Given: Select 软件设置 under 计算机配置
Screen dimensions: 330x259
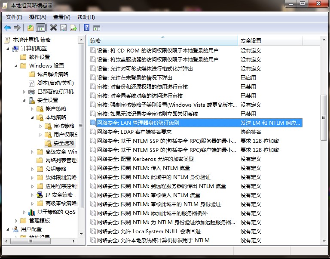Looking at the screenshot, I should pyautogui.click(x=40, y=57).
